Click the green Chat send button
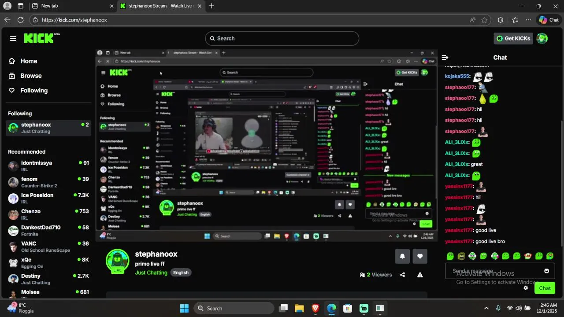 pyautogui.click(x=545, y=288)
